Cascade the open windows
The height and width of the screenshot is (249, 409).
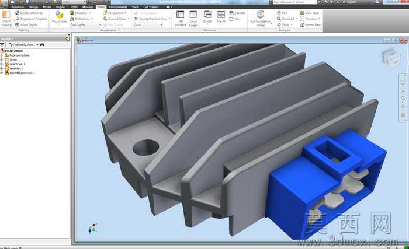pos(237,13)
